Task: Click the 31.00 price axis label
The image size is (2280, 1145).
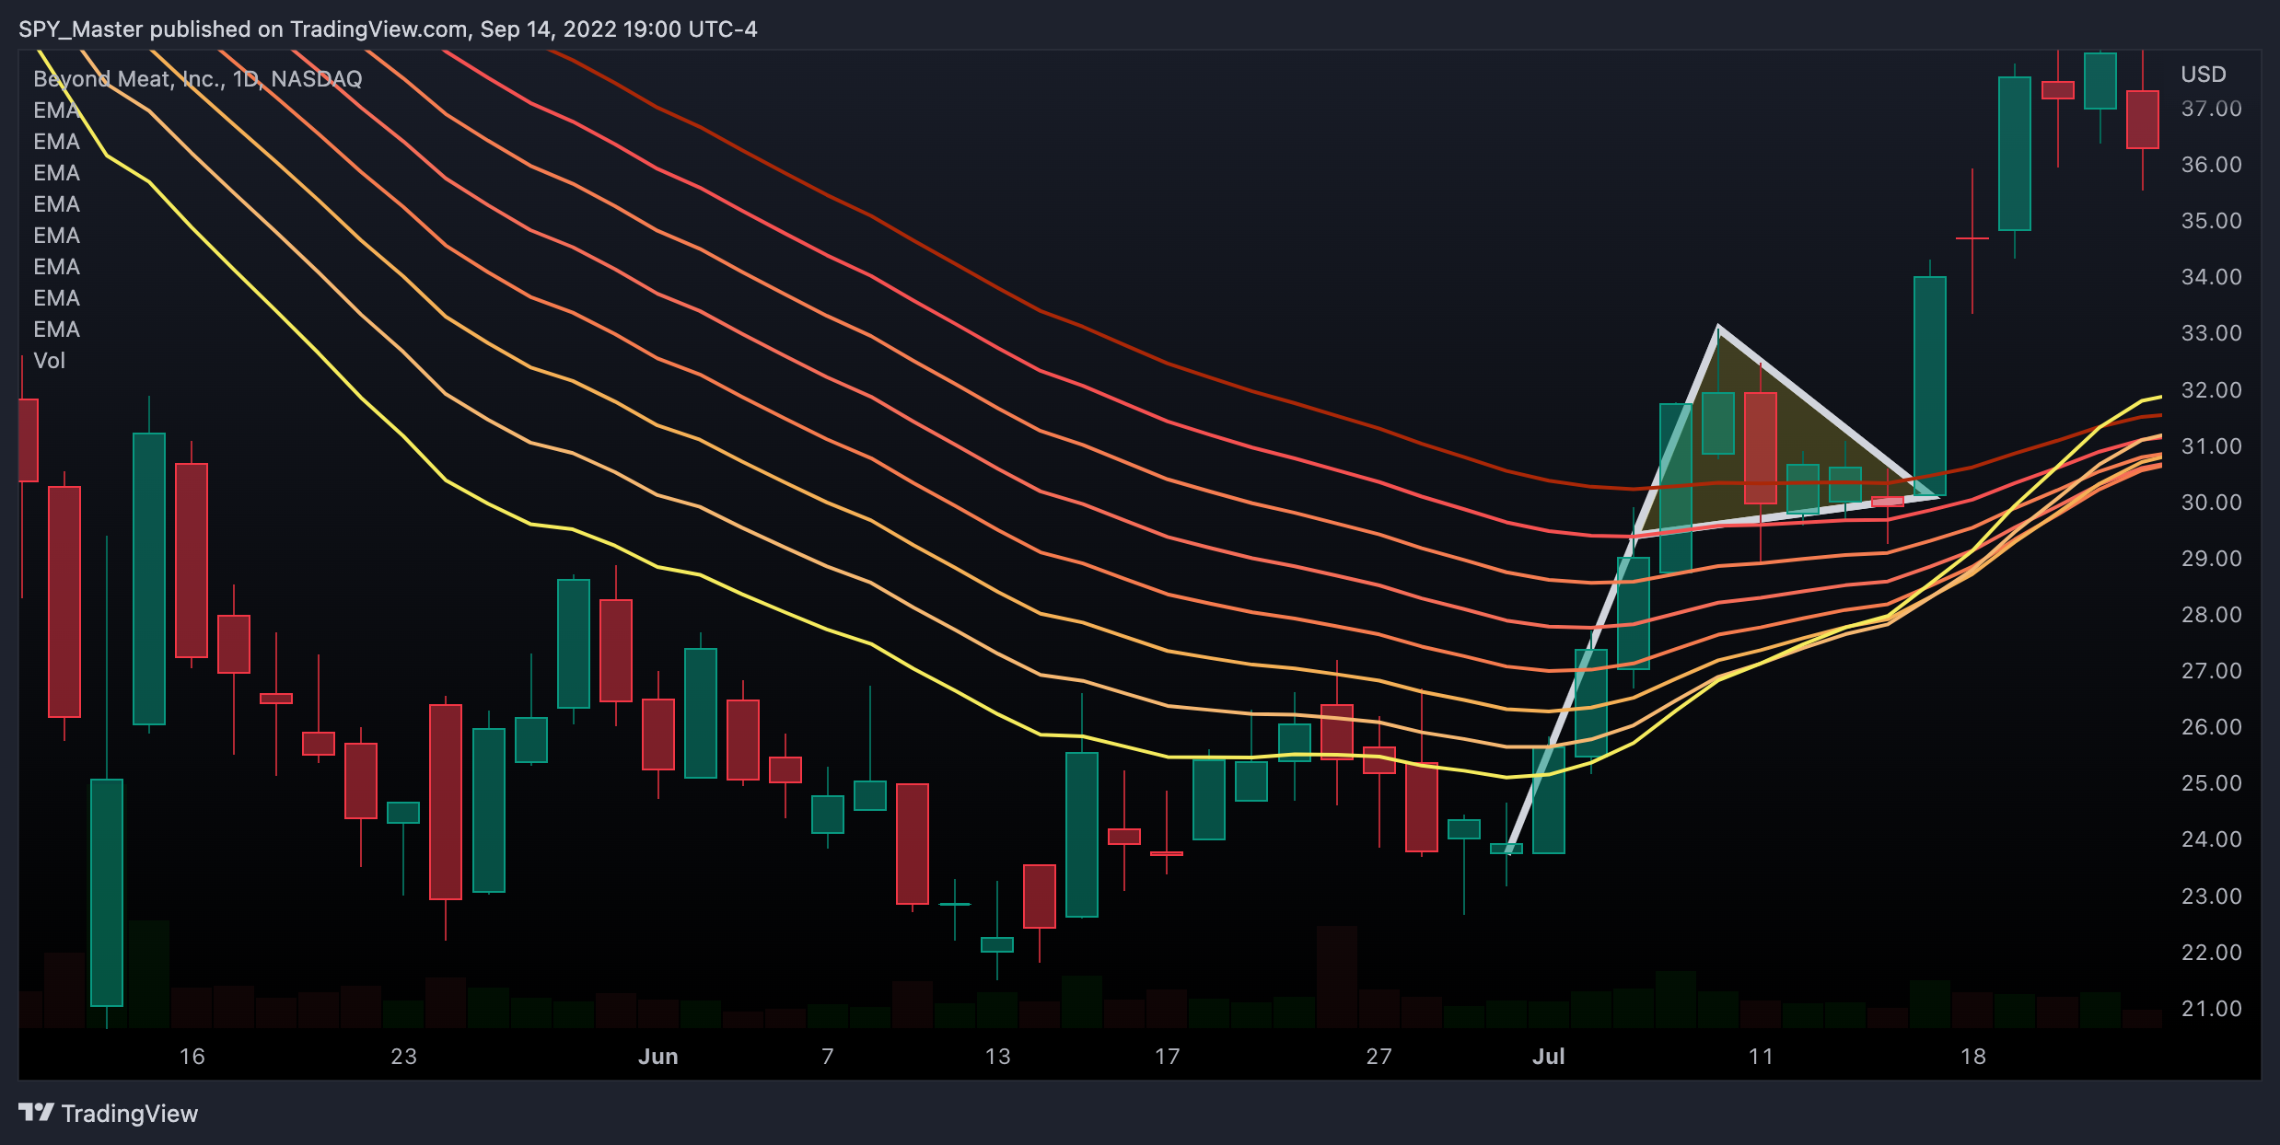Action: 2212,446
